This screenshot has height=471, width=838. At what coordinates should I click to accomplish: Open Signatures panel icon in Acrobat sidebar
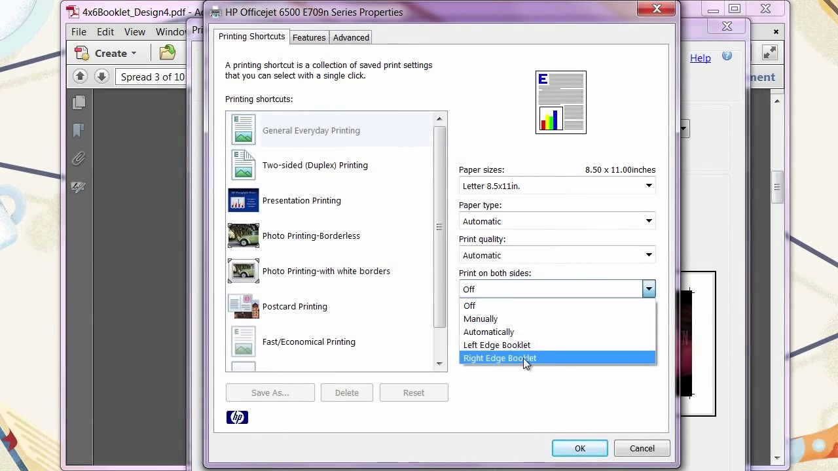(x=79, y=187)
